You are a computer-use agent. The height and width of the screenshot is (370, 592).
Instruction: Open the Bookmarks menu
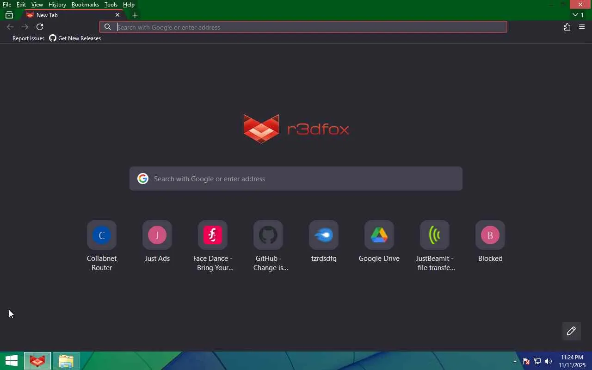[x=85, y=5]
